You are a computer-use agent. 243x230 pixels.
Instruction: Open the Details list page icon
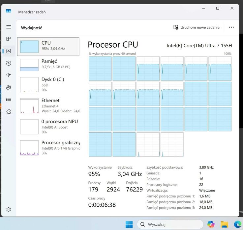[x=9, y=99]
